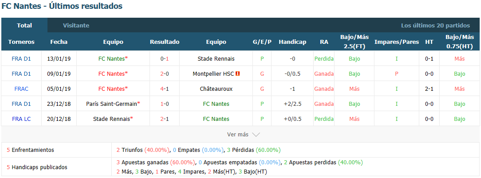This screenshot has height=178, width=481.
Task: Click the red FC Nantes on 09/01/19 row
Action: point(112,74)
